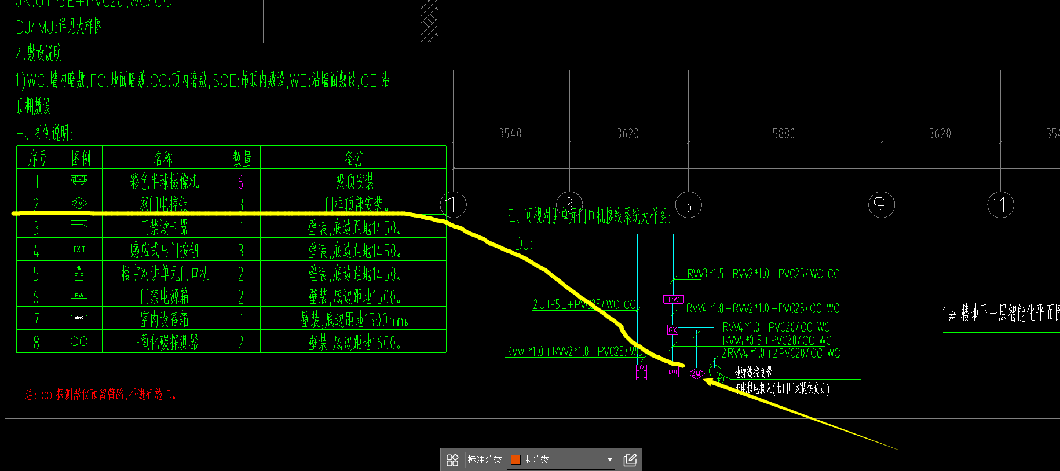Screen dimensions: 1060x471
Task: Open the annotation category grid icon
Action: pos(452,460)
